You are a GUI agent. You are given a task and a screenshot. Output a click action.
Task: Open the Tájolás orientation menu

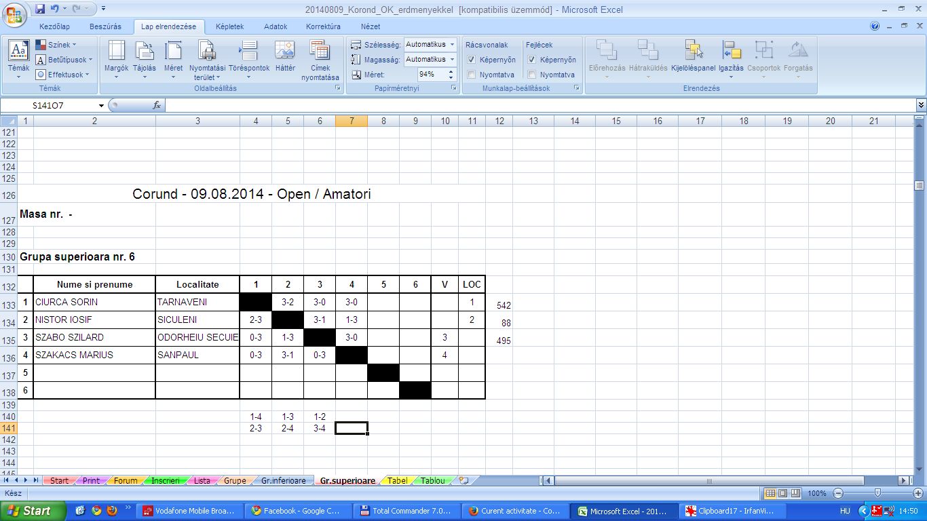point(144,59)
